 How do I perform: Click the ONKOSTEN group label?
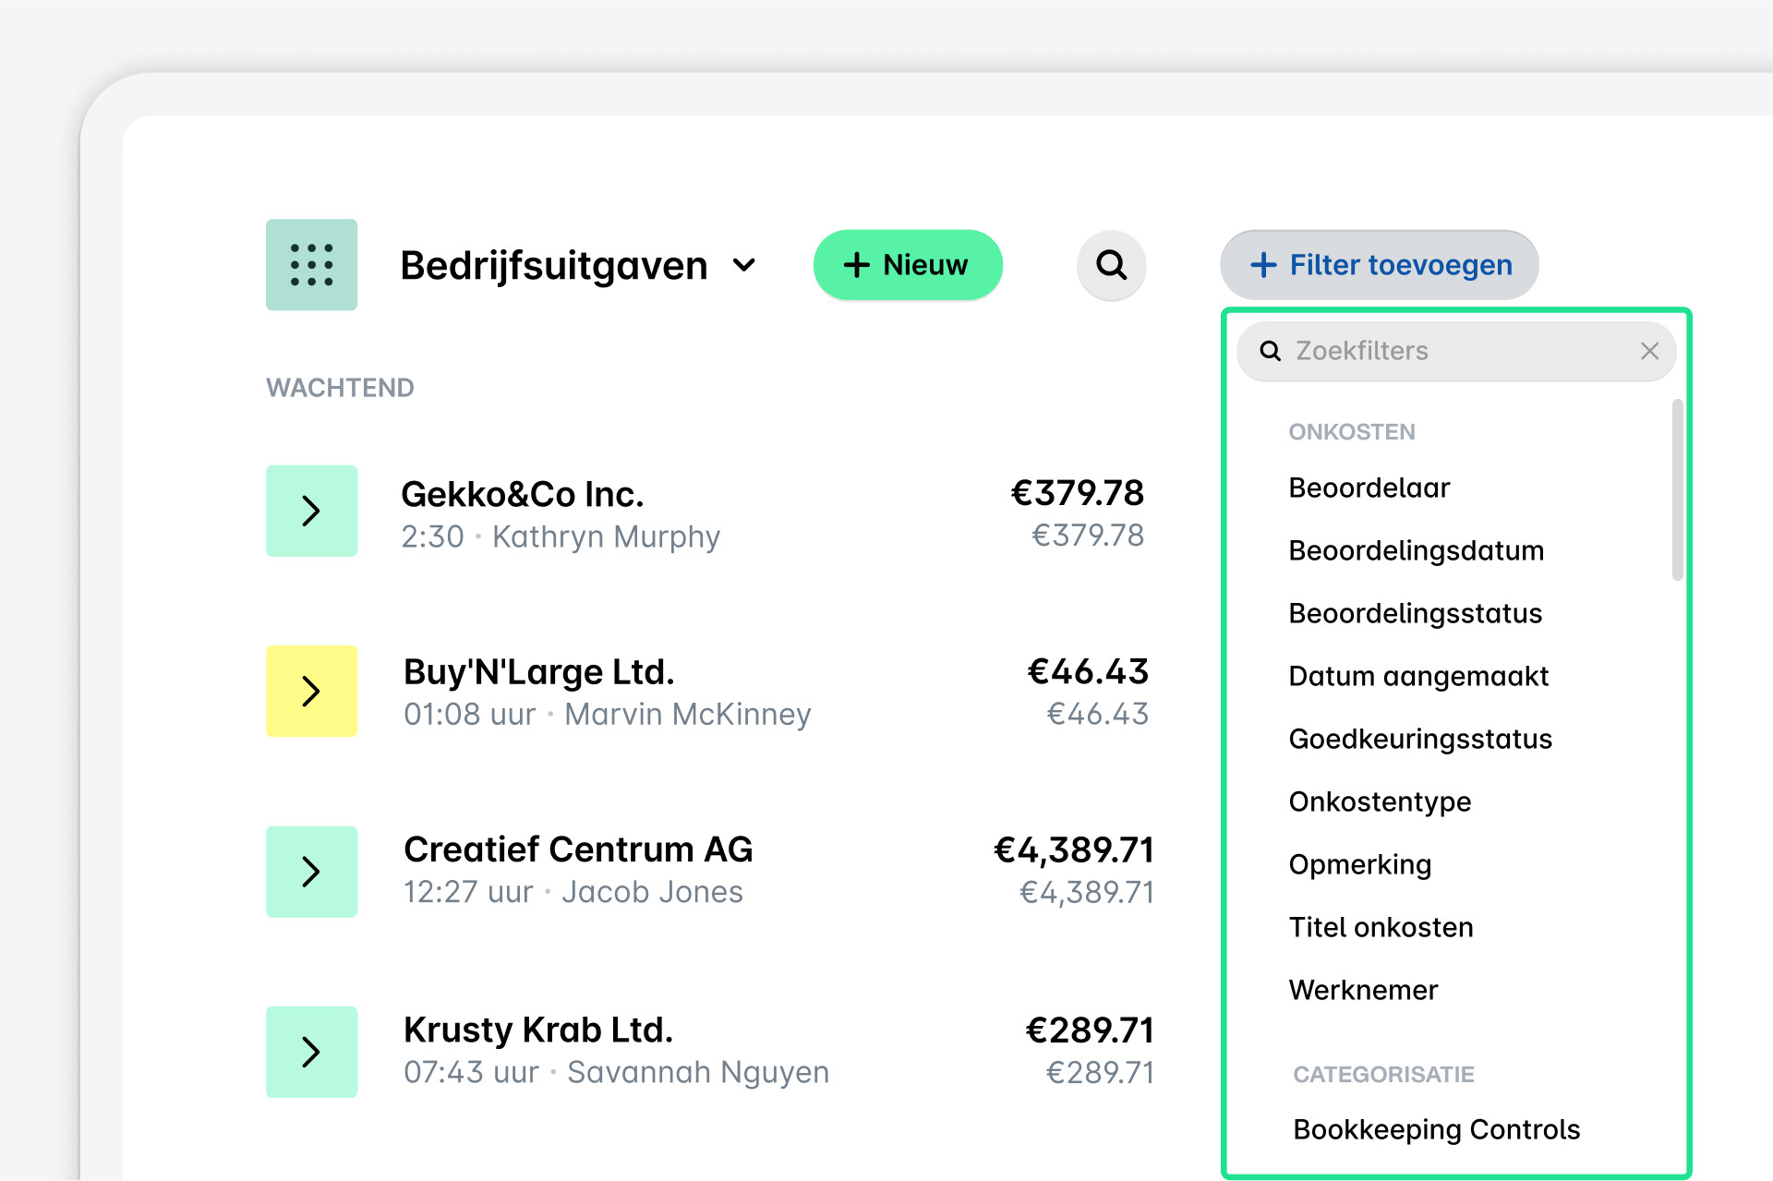[1352, 432]
